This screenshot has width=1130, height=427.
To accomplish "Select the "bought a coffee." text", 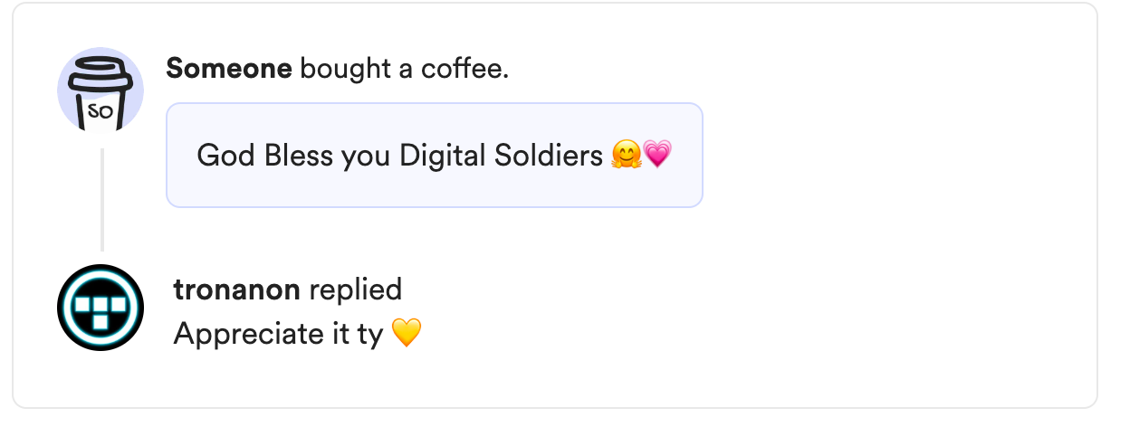I will click(404, 68).
